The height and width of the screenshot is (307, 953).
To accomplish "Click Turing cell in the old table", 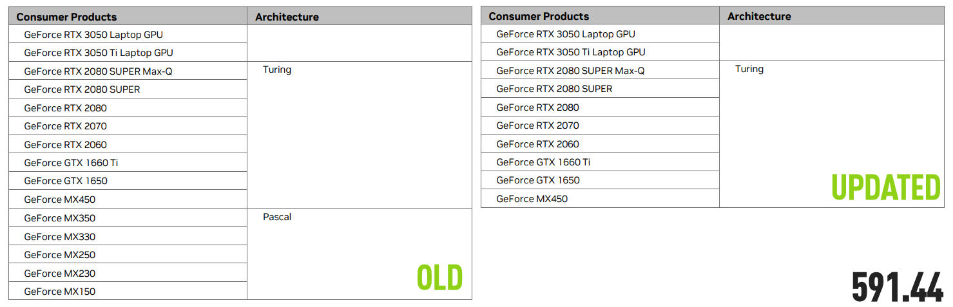I will point(277,70).
